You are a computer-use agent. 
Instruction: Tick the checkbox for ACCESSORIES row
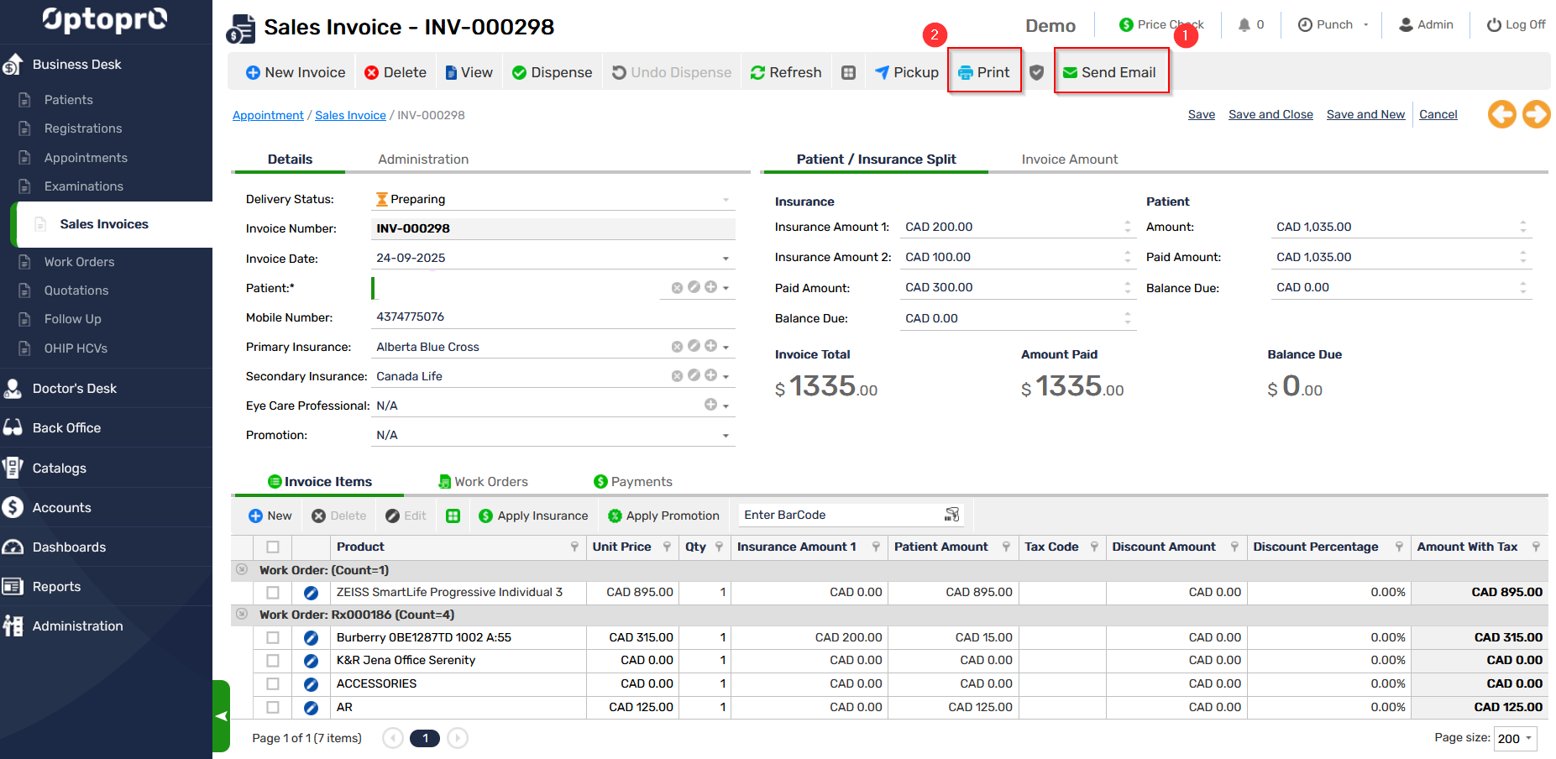click(273, 684)
